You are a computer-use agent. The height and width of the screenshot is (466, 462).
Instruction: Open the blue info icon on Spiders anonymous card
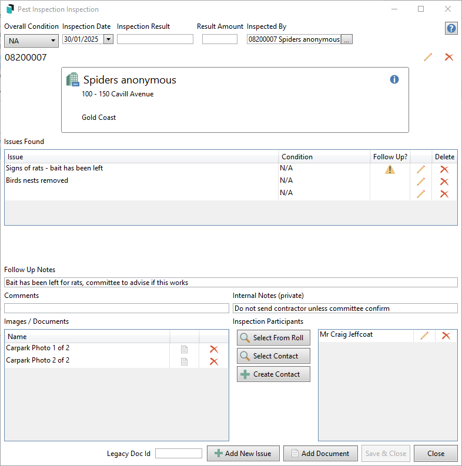(x=394, y=79)
